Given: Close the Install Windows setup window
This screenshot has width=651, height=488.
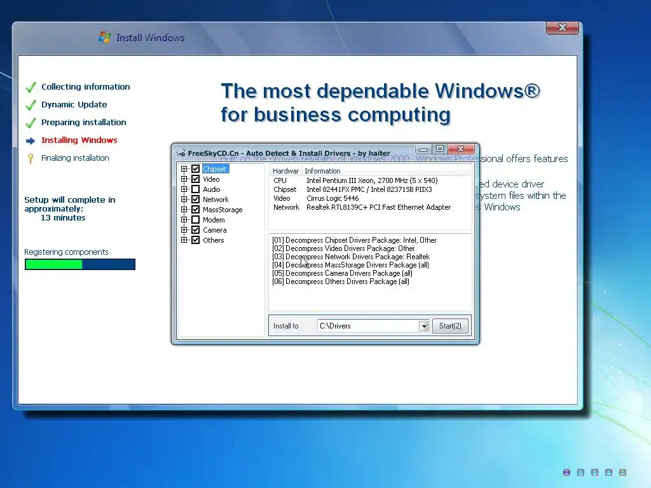Looking at the screenshot, I should pyautogui.click(x=562, y=27).
